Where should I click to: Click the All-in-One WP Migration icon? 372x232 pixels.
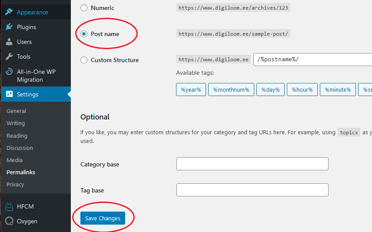coord(9,71)
